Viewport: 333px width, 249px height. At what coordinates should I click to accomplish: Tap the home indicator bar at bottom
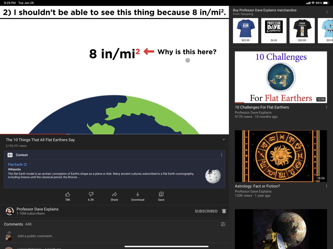click(166, 246)
